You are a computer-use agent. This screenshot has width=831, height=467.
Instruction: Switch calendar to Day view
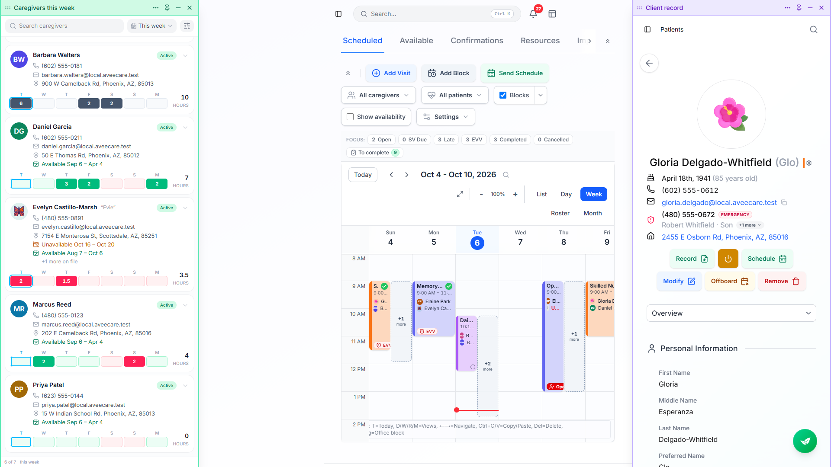click(566, 194)
